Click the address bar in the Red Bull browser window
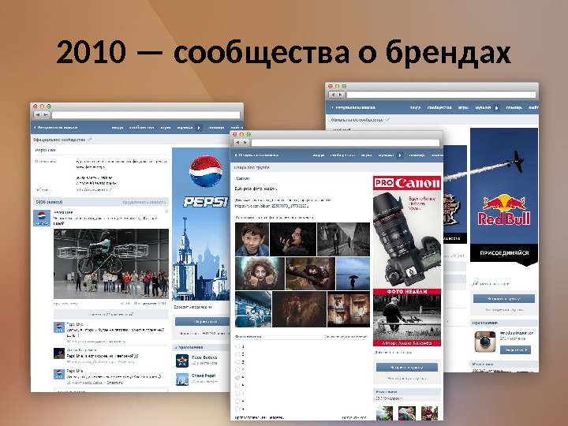The width and height of the screenshot is (568, 426). click(x=441, y=95)
